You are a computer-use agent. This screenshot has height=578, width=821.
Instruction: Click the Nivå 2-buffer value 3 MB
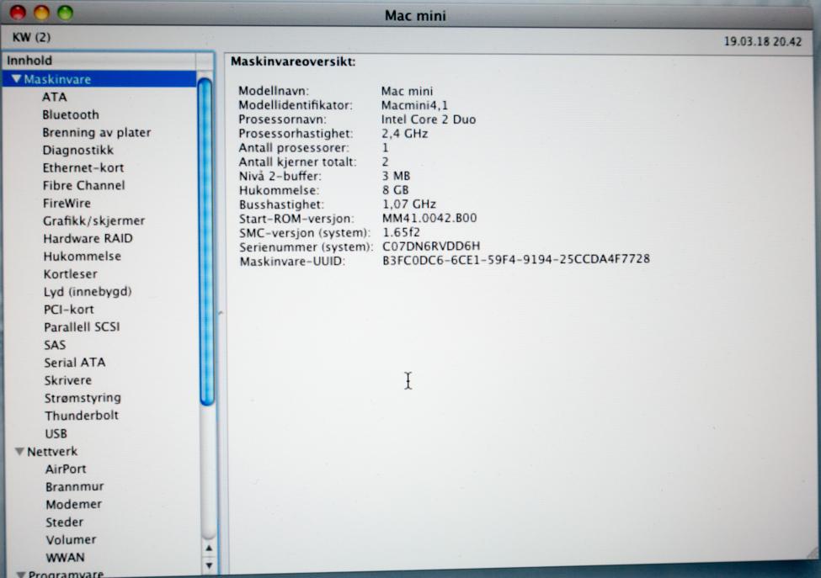point(396,176)
